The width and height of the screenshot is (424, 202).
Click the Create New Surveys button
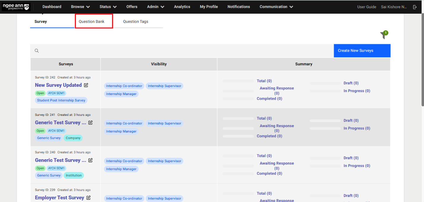(x=362, y=51)
